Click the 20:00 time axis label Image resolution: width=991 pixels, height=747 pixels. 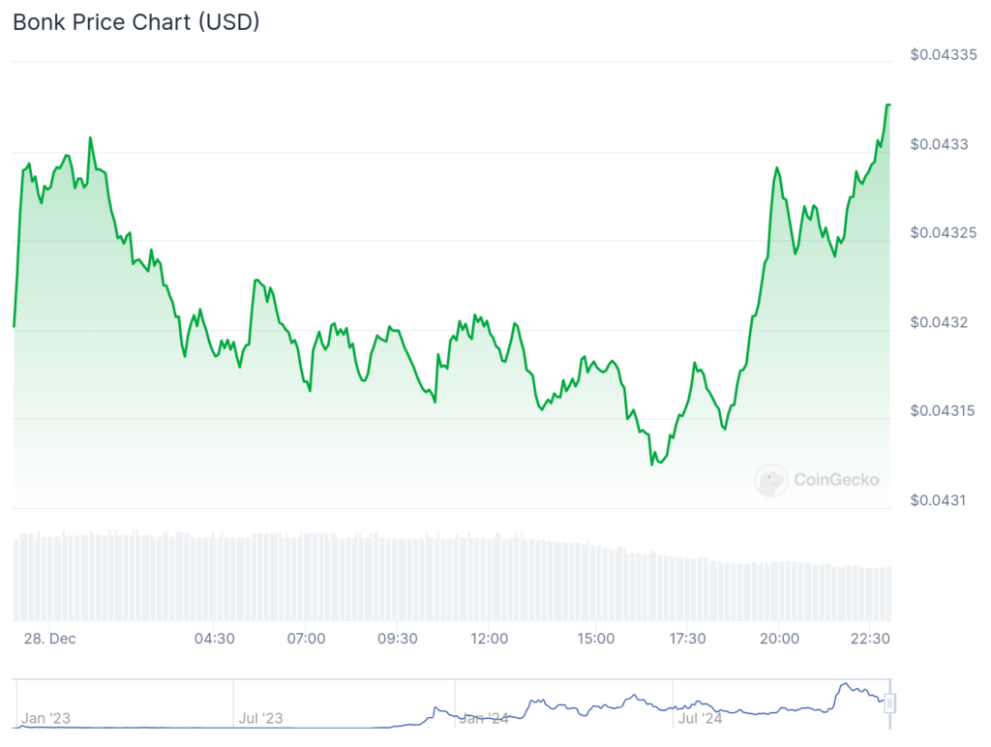tap(779, 639)
